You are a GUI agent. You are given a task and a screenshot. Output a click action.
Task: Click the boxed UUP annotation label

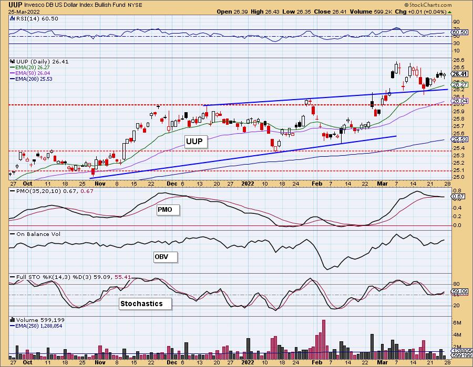(x=196, y=142)
